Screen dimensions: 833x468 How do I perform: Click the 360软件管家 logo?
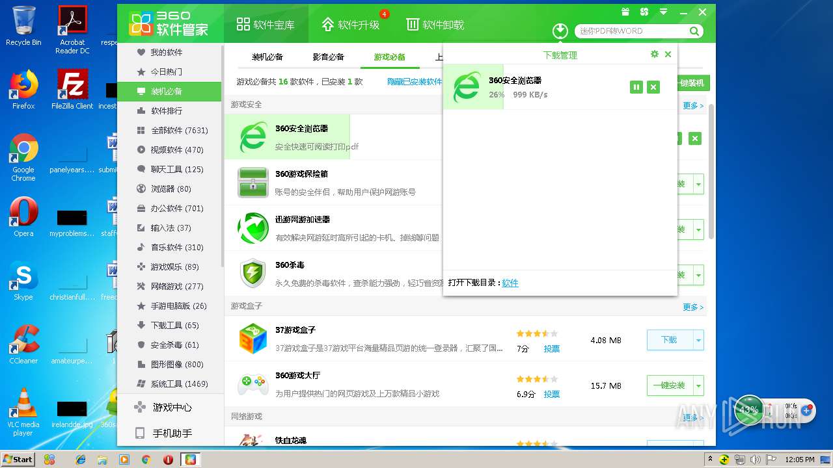(169, 24)
